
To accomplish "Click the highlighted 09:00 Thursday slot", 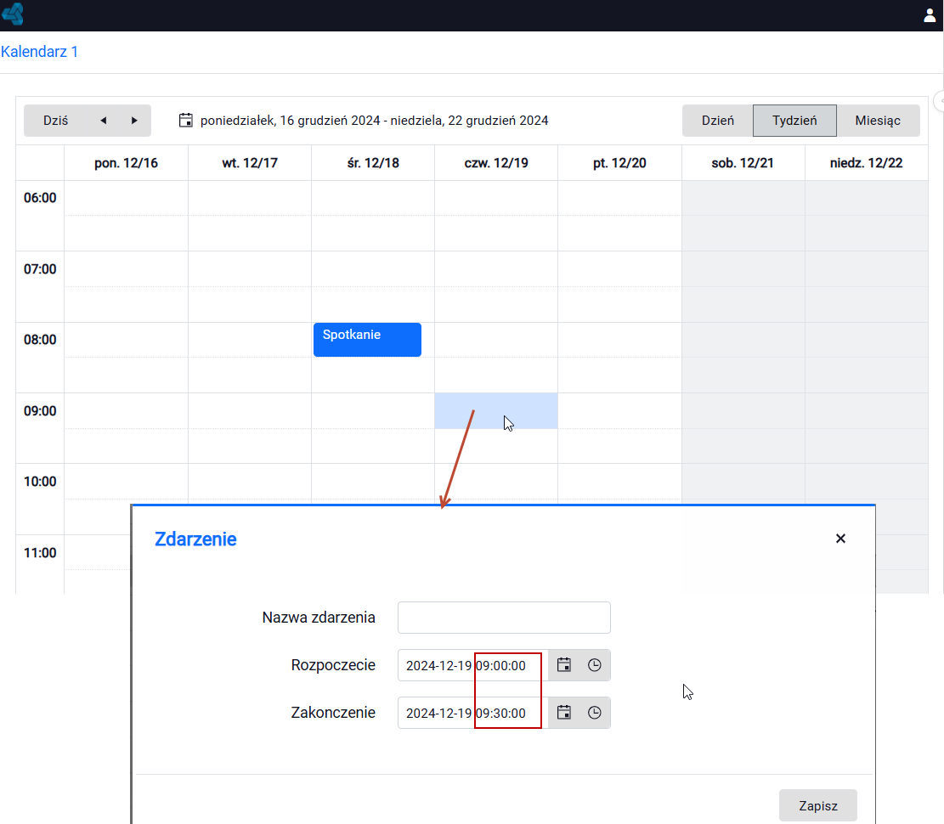I will click(x=496, y=411).
